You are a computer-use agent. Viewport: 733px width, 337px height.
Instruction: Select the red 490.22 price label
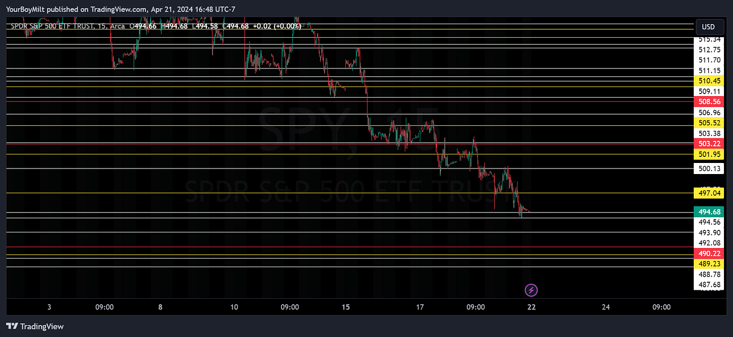pyautogui.click(x=708, y=254)
